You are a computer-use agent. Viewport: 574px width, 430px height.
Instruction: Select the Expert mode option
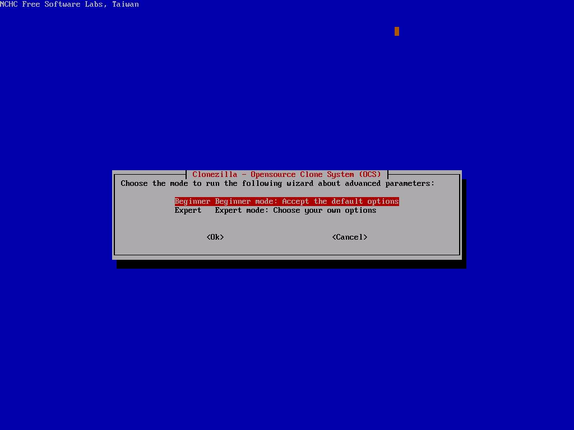[x=275, y=211]
